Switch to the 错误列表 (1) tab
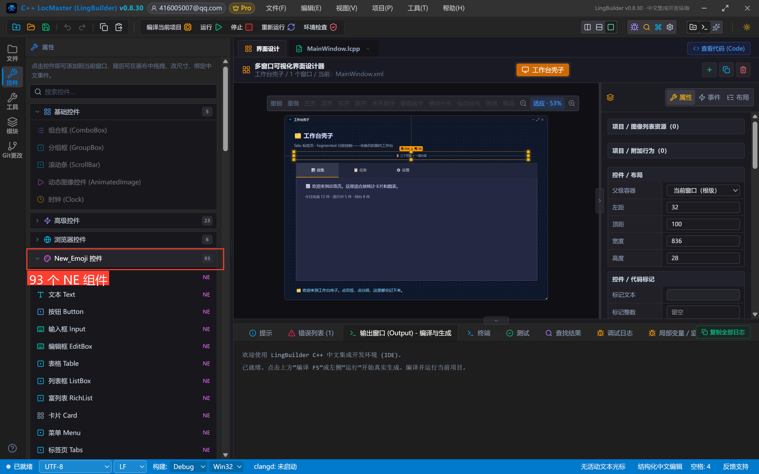The height and width of the screenshot is (474, 759). coord(311,333)
